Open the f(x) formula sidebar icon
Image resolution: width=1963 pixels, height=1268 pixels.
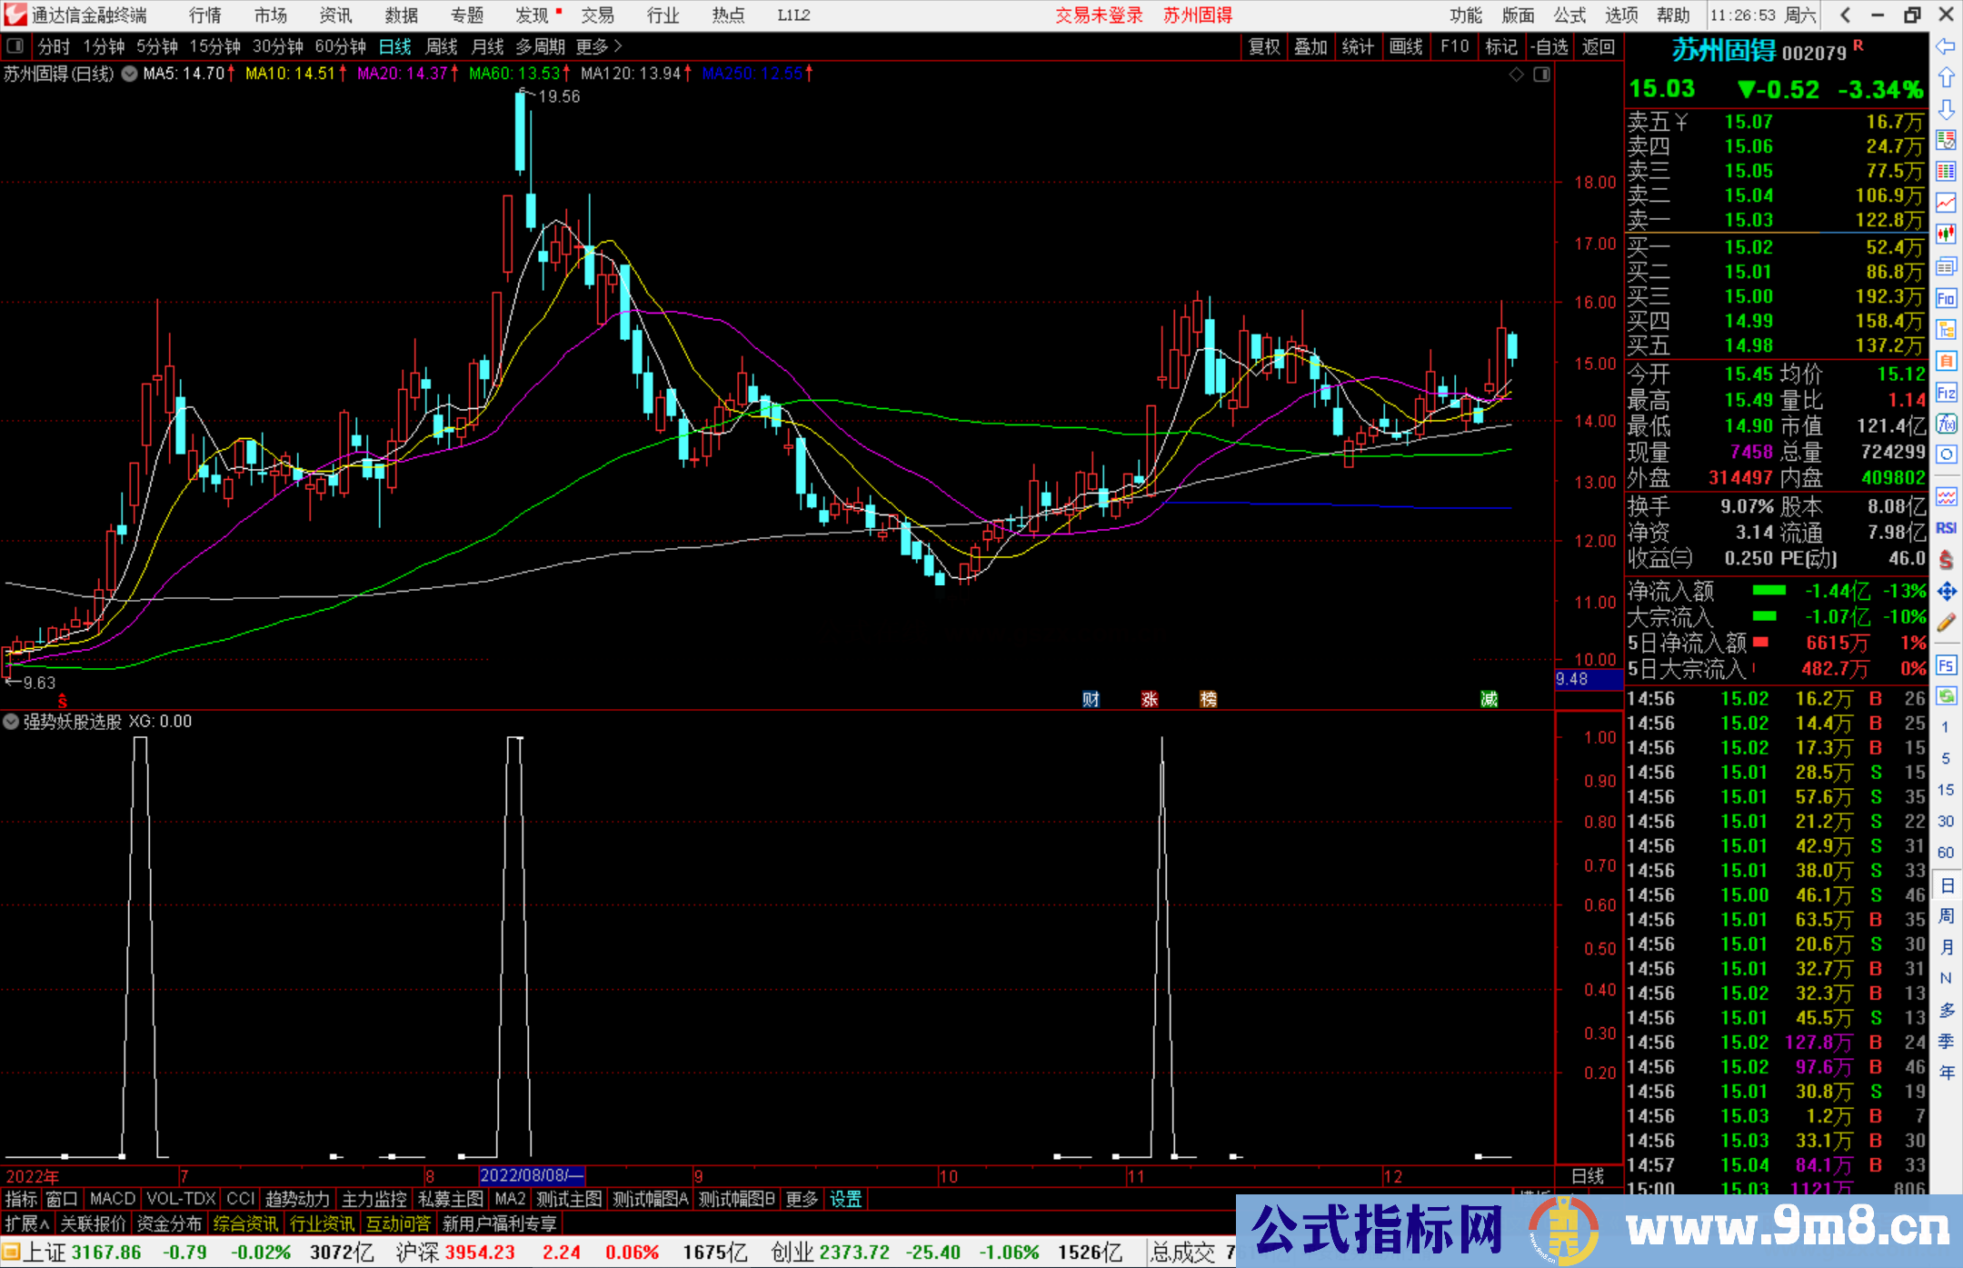pyautogui.click(x=1946, y=424)
